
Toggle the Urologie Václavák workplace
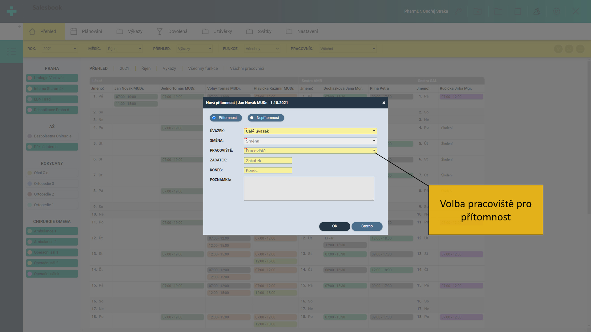pyautogui.click(x=52, y=78)
